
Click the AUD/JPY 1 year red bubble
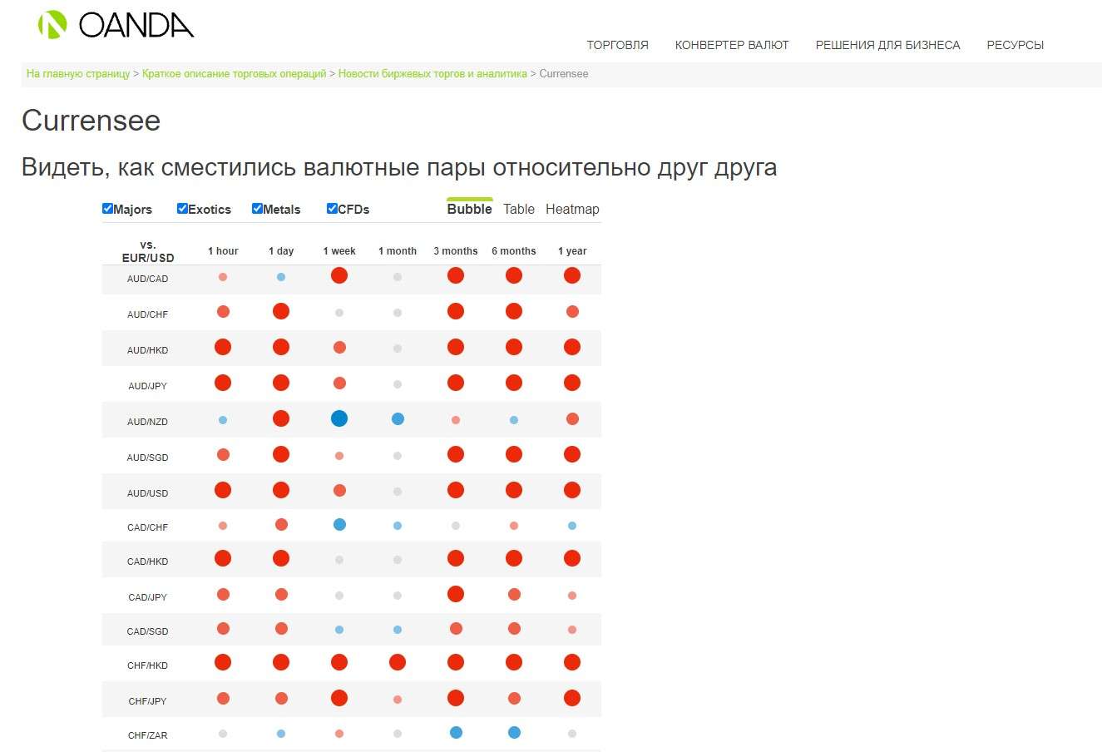(572, 383)
